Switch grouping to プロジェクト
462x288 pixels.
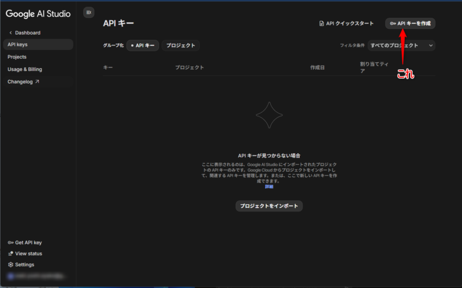pyautogui.click(x=180, y=45)
